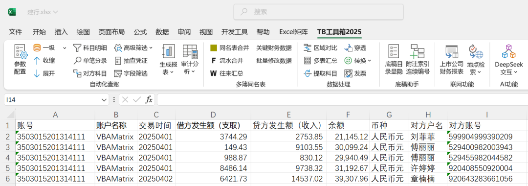Screen dimensions: 528x186
Task: Click 同名表合并 tool
Action: point(230,48)
